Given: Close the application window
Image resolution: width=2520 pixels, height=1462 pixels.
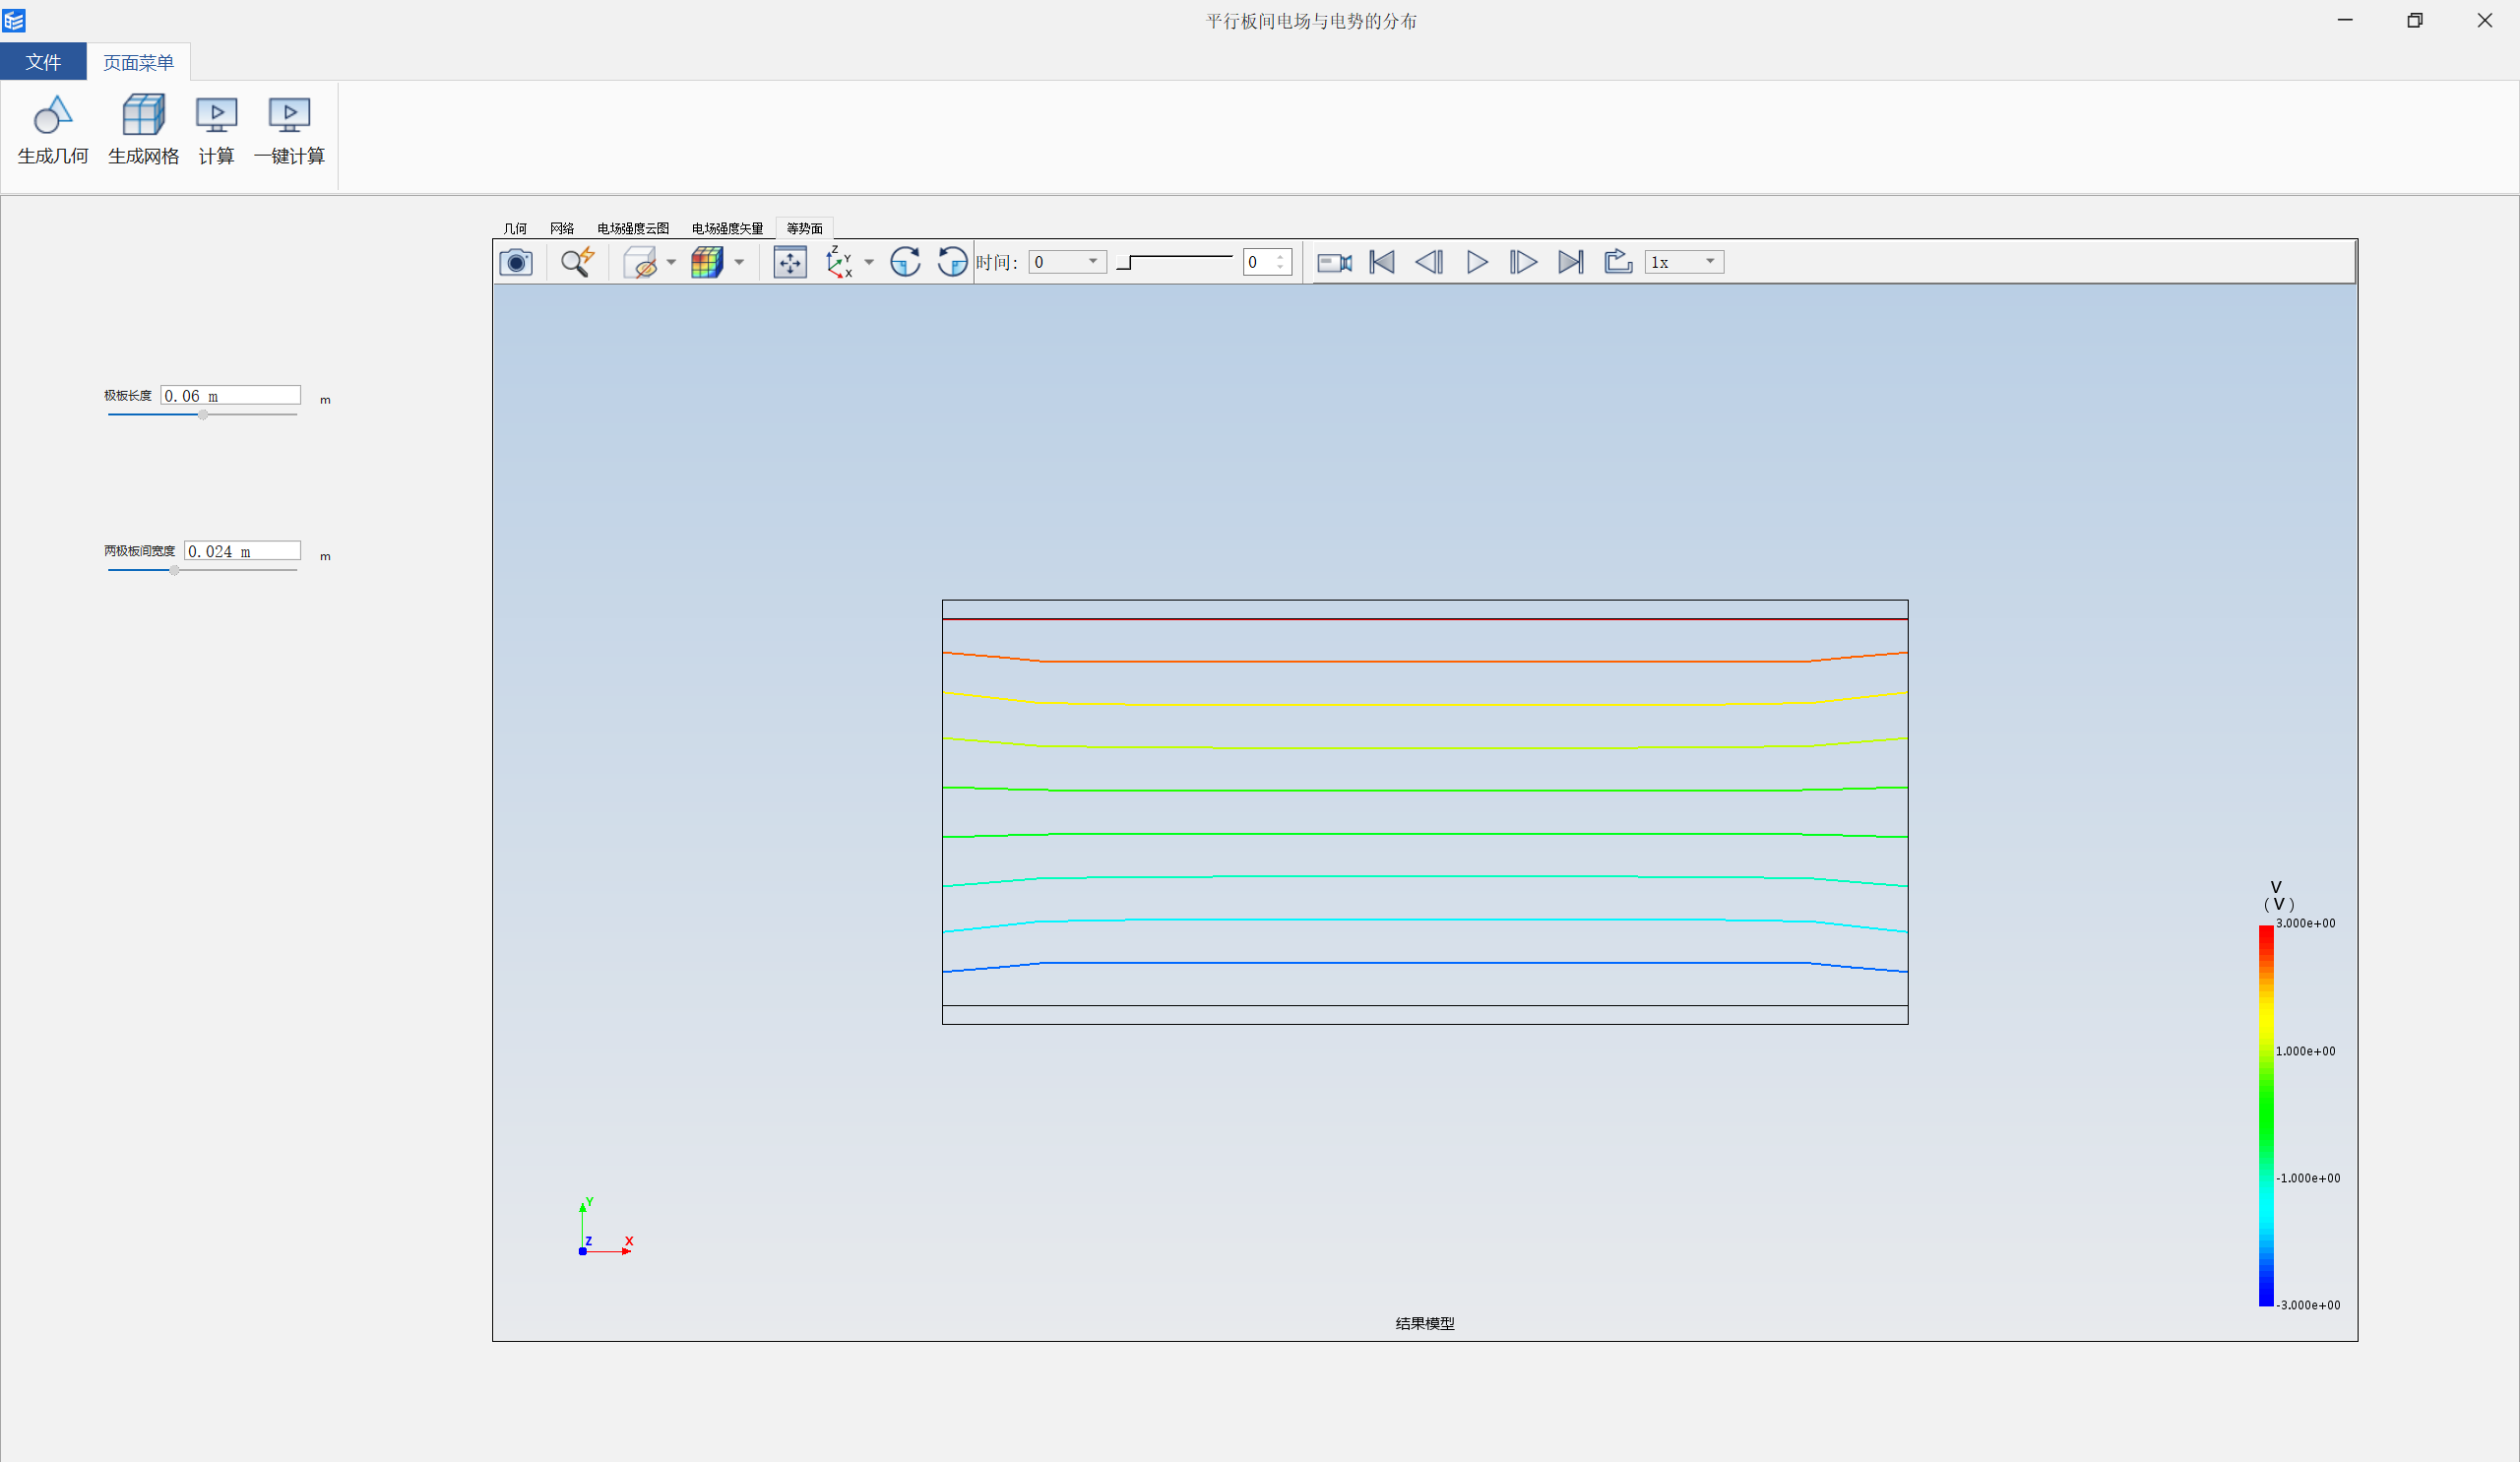Looking at the screenshot, I should click(x=2485, y=20).
